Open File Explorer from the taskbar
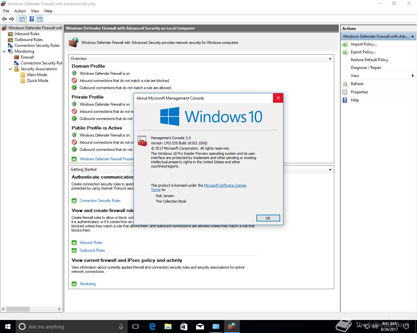Screen dimensions: 417x333 [x=168, y=326]
